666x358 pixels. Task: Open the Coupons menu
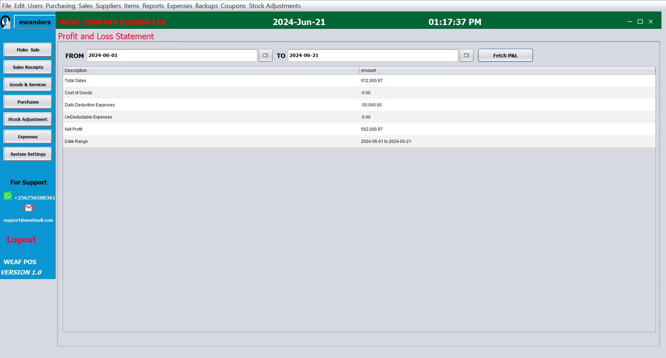click(x=233, y=6)
